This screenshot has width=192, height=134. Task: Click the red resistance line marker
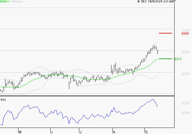(x=165, y=33)
